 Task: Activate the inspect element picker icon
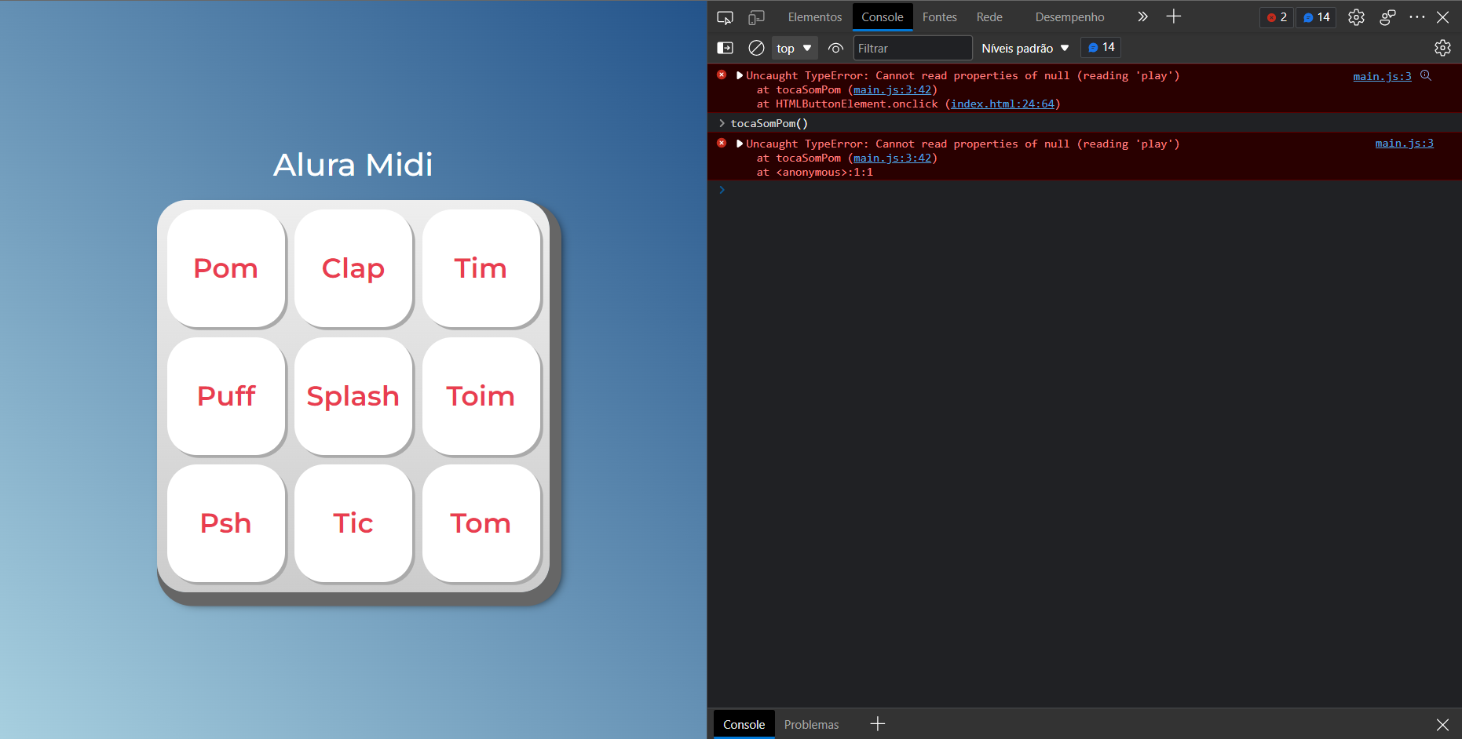pos(725,17)
